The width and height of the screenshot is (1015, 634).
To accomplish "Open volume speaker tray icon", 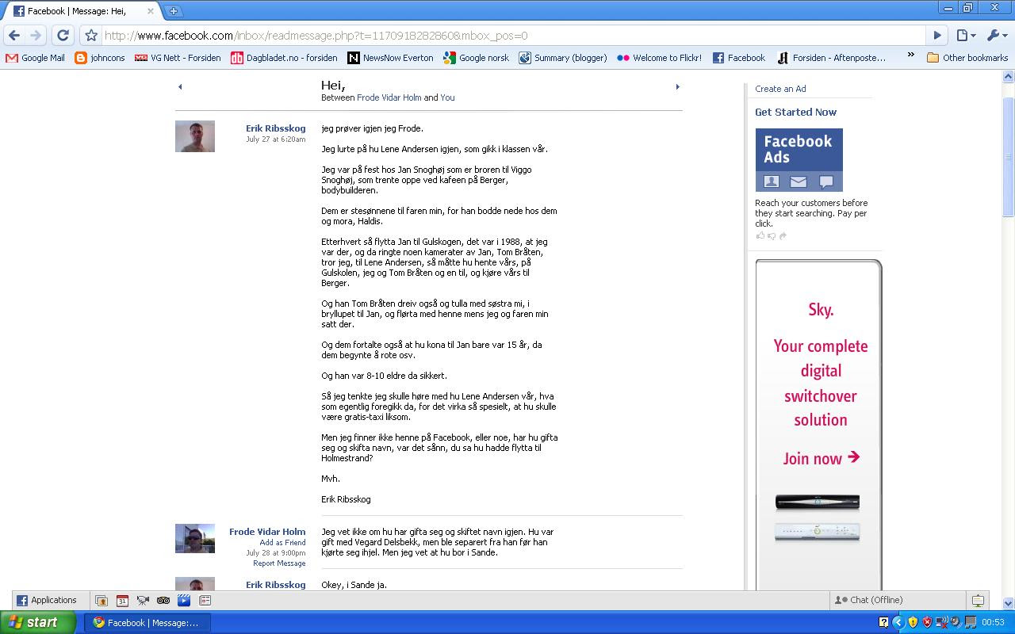I will (x=956, y=622).
